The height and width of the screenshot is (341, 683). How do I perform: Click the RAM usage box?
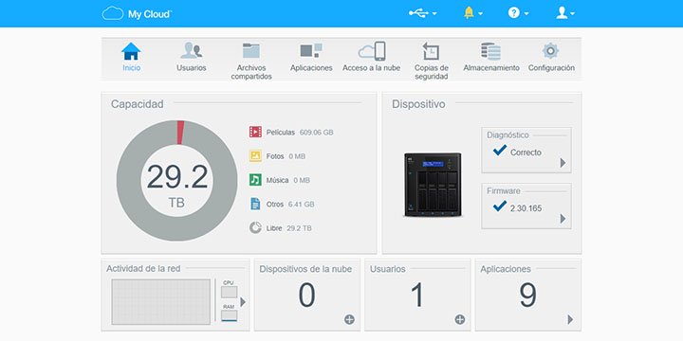click(229, 315)
